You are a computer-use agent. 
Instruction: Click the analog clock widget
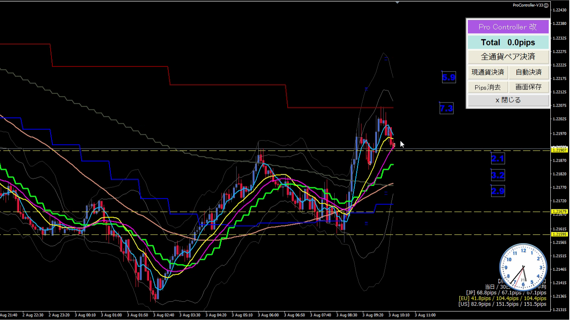[x=523, y=267]
